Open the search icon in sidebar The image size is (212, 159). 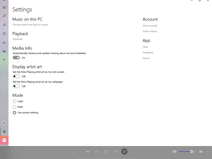click(4, 16)
